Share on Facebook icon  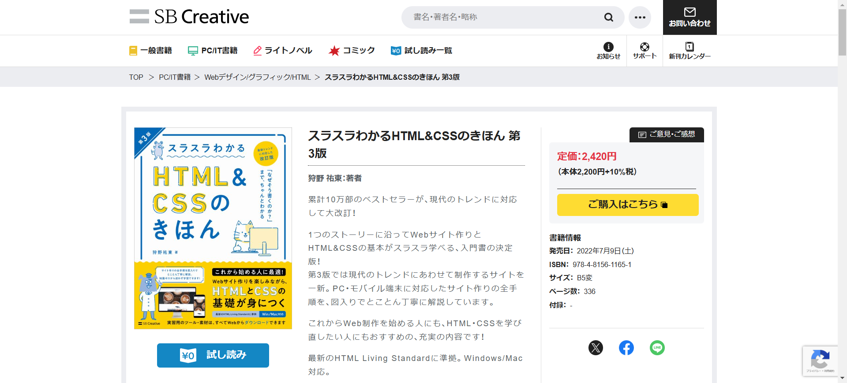pos(626,348)
